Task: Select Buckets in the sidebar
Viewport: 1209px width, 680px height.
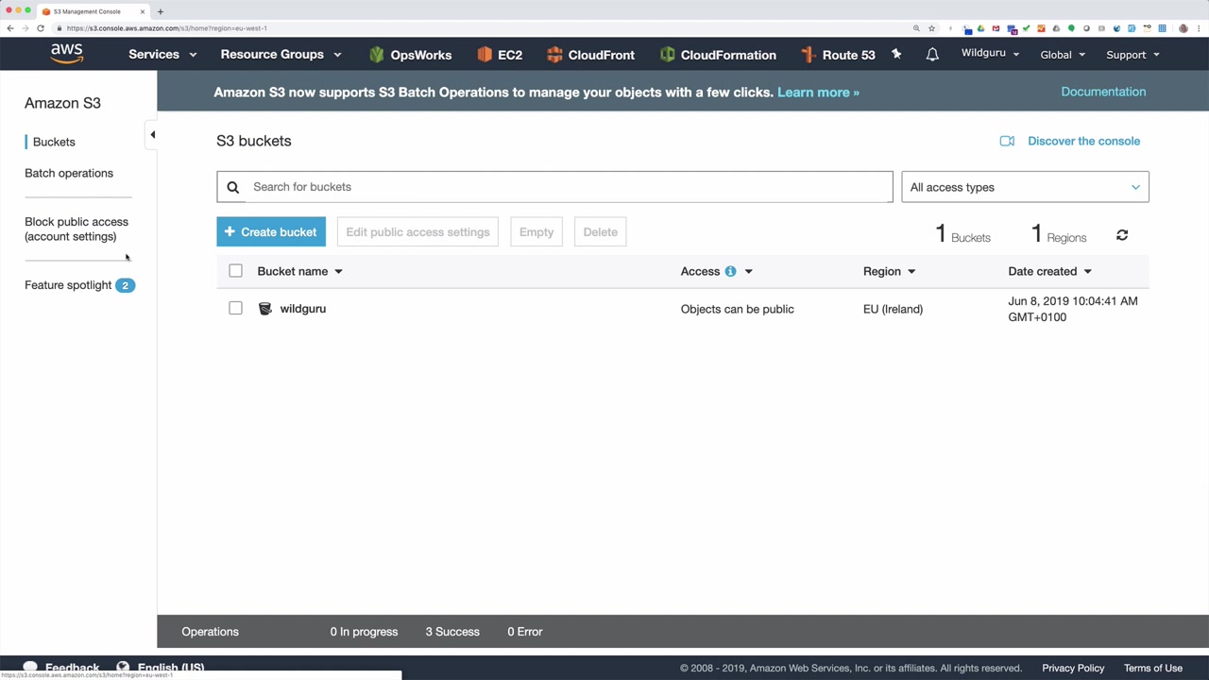Action: 54,142
